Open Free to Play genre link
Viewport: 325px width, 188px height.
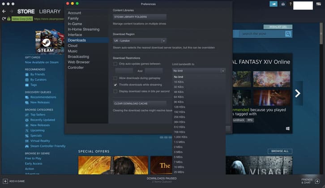tap(33, 158)
